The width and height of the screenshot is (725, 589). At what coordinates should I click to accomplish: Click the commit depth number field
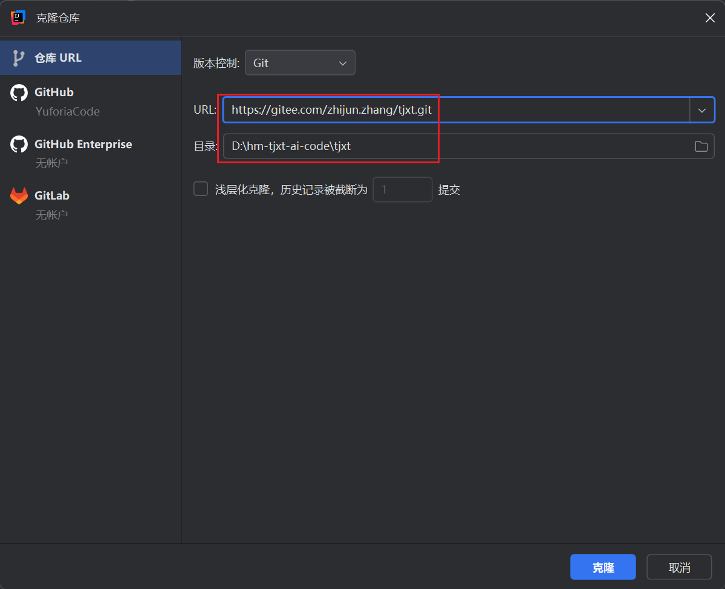[x=403, y=189]
